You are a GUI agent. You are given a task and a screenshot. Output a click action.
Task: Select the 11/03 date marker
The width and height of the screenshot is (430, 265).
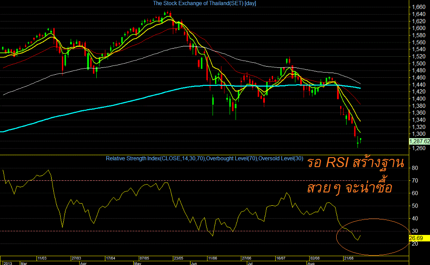pos(42,259)
